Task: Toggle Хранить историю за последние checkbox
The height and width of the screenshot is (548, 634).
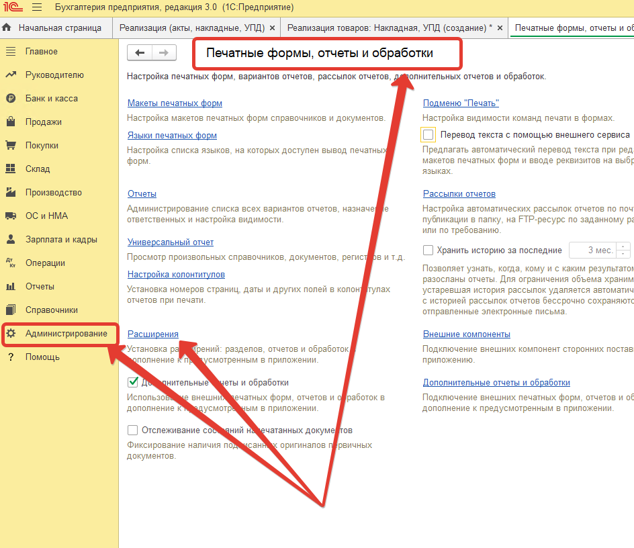Action: tap(428, 250)
